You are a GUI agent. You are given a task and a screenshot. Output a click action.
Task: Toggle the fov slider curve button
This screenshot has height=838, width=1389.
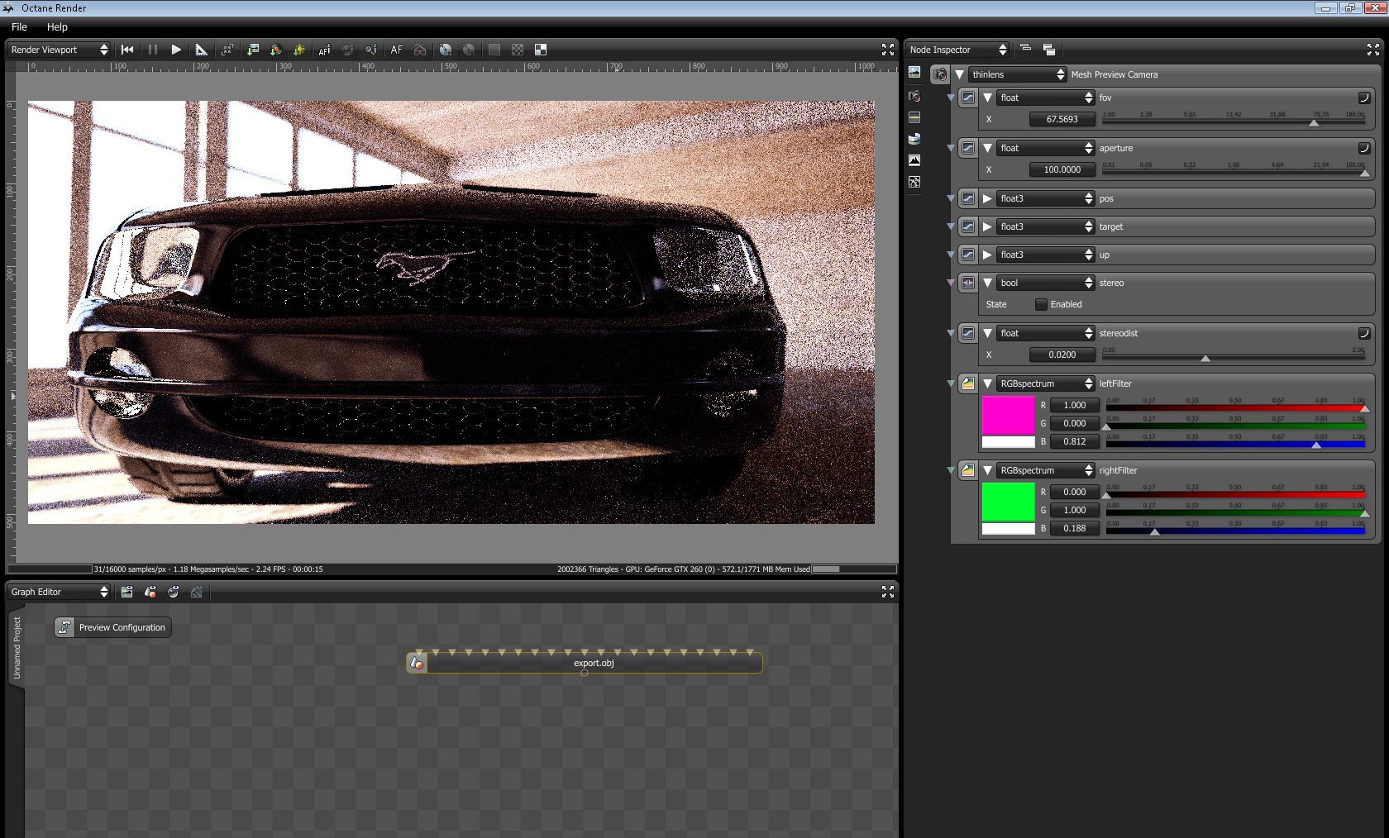pyautogui.click(x=1364, y=98)
